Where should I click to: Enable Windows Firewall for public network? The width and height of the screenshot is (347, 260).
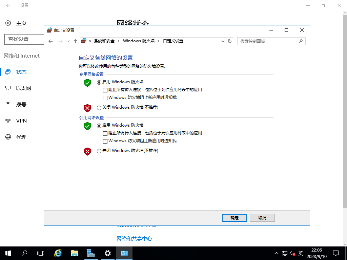point(99,126)
